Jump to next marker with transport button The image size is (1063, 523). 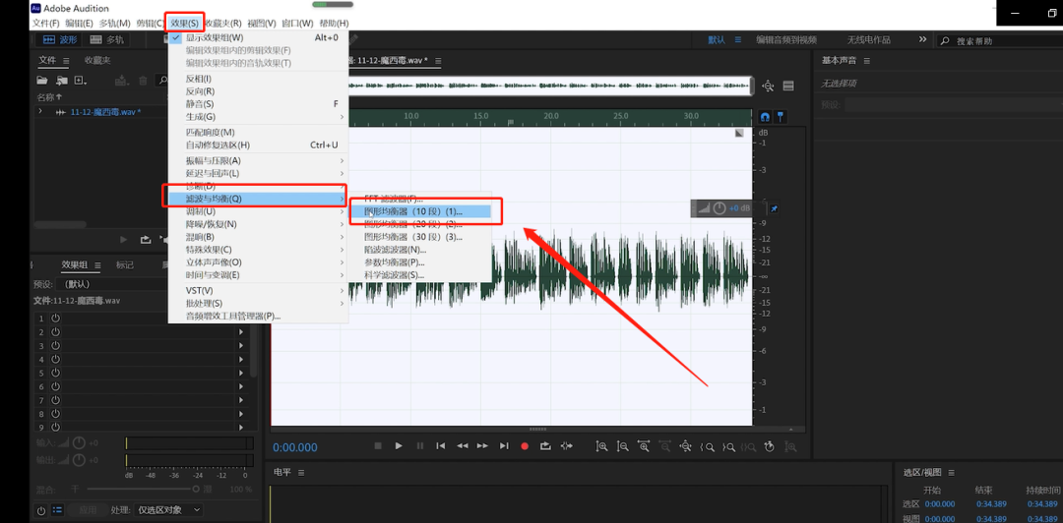[x=504, y=445]
